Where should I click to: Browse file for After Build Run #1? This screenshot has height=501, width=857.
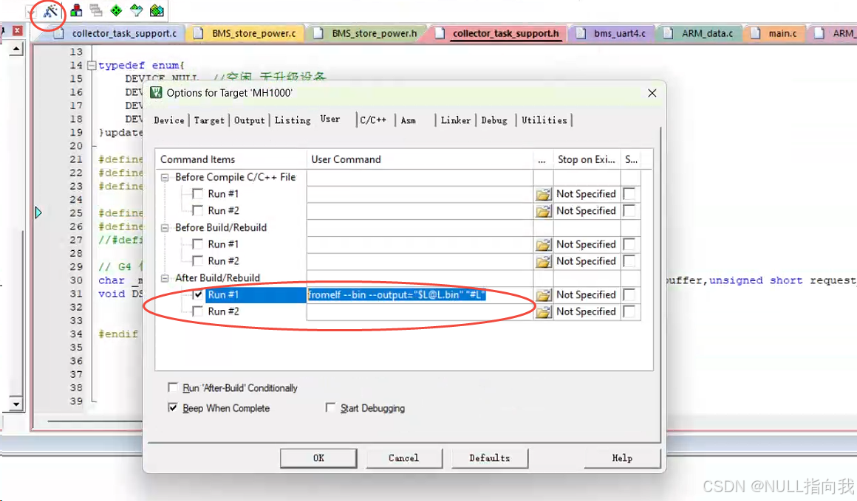coord(543,295)
